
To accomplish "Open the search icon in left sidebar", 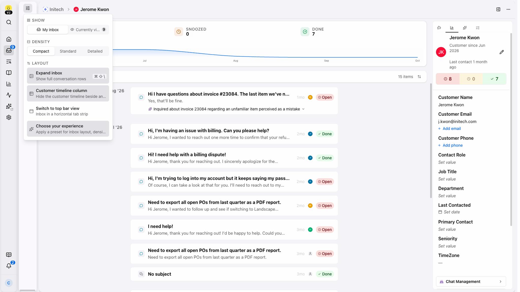I will click(9, 22).
